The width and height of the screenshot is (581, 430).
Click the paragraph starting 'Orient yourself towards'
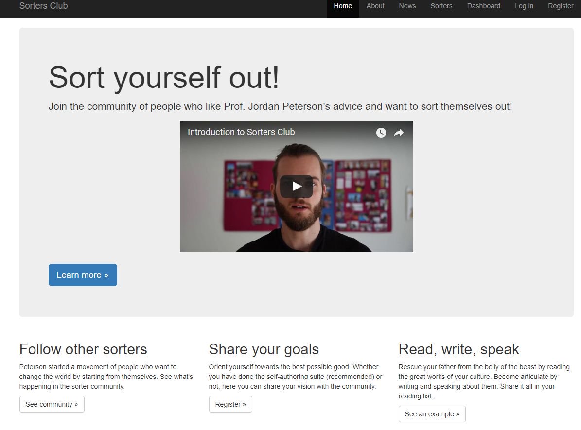coord(296,377)
